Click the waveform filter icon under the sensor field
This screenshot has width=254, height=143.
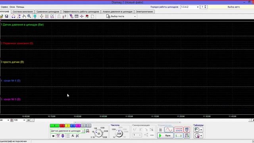58,136
